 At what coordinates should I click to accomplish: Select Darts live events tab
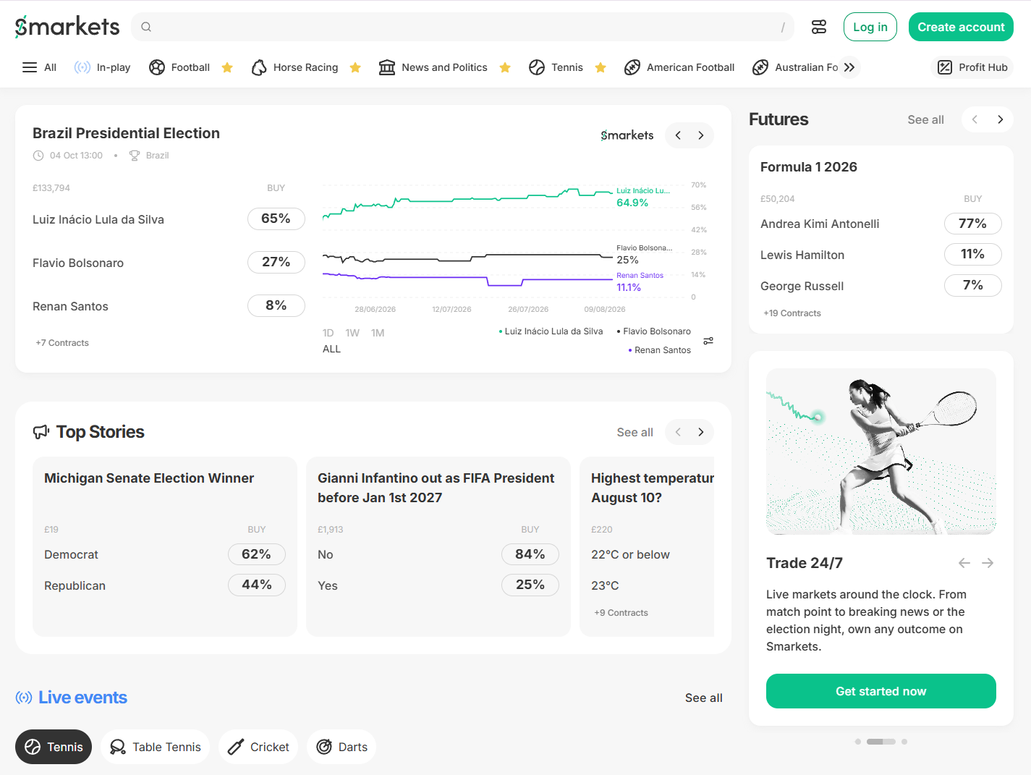(x=341, y=747)
